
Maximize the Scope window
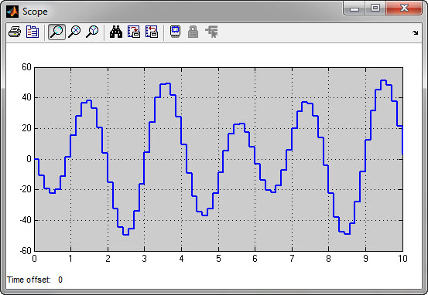pyautogui.click(x=375, y=8)
